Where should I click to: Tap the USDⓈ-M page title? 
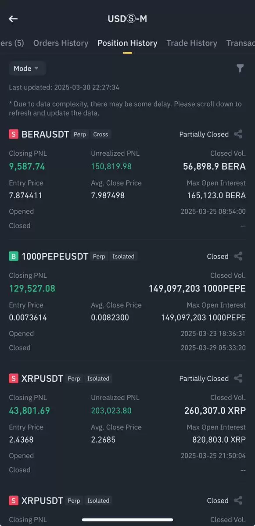pyautogui.click(x=127, y=19)
